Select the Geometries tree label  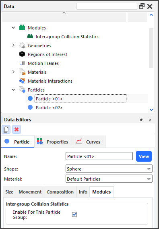pyautogui.click(x=39, y=46)
